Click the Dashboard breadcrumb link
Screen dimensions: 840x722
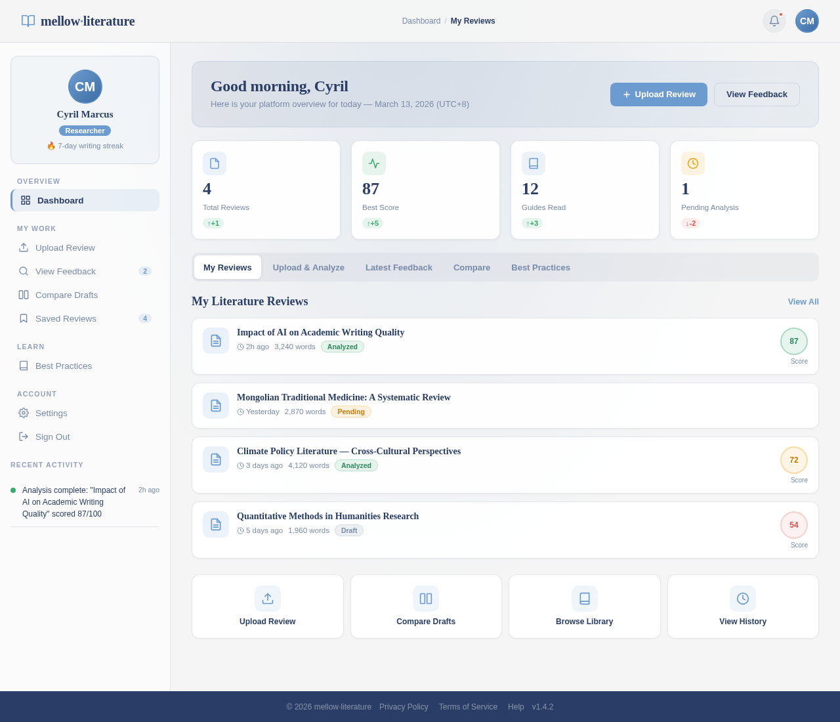click(421, 20)
